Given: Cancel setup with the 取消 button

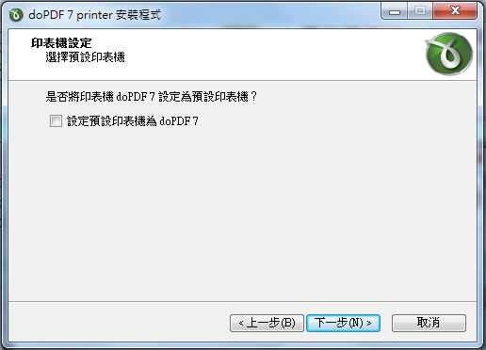Looking at the screenshot, I should coord(429,323).
